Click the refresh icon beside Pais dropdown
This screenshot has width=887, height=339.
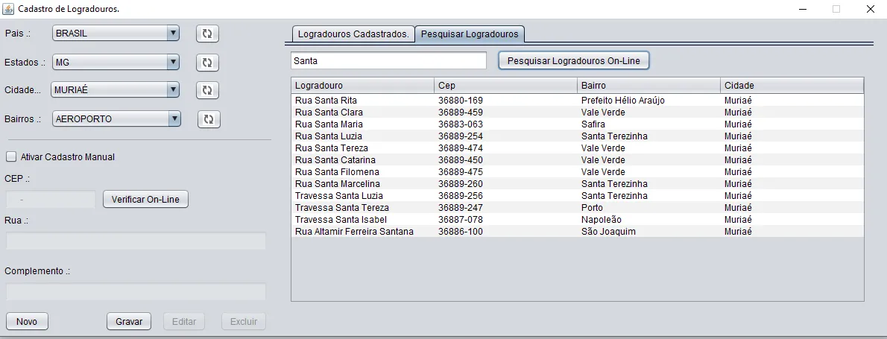click(207, 34)
